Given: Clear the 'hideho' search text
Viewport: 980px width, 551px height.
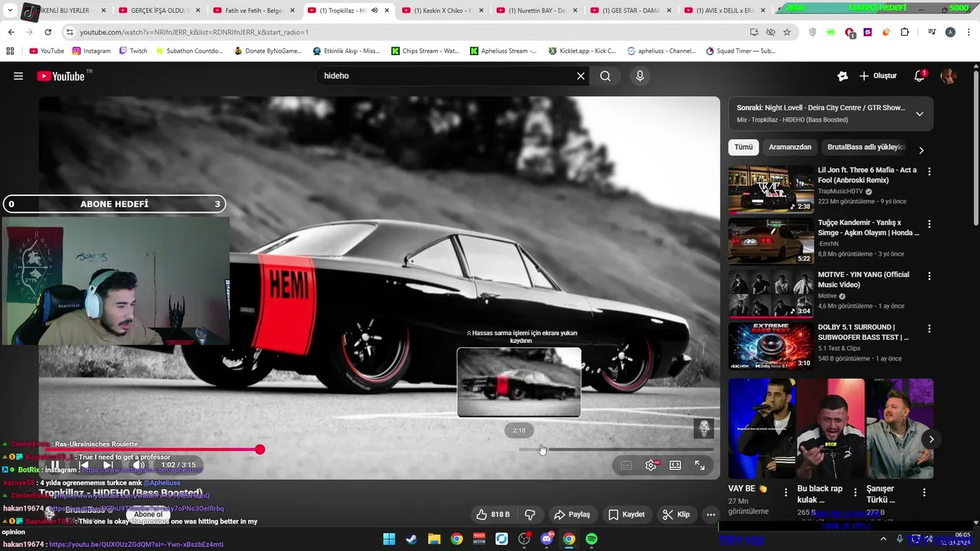Looking at the screenshot, I should pyautogui.click(x=580, y=76).
